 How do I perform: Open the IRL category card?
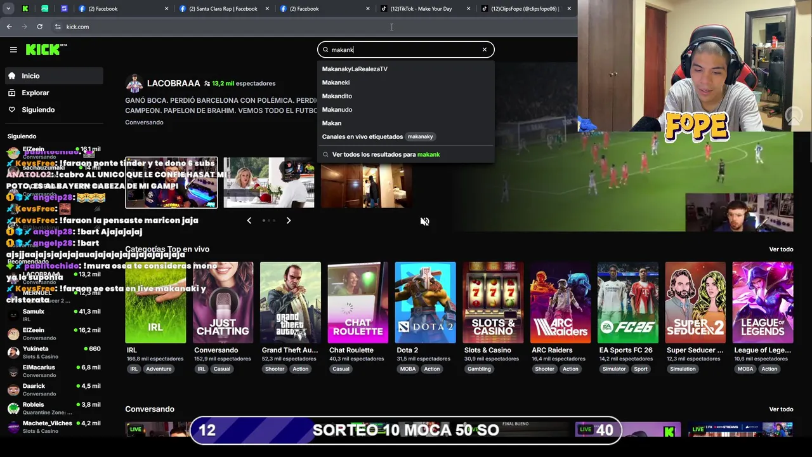pos(155,303)
